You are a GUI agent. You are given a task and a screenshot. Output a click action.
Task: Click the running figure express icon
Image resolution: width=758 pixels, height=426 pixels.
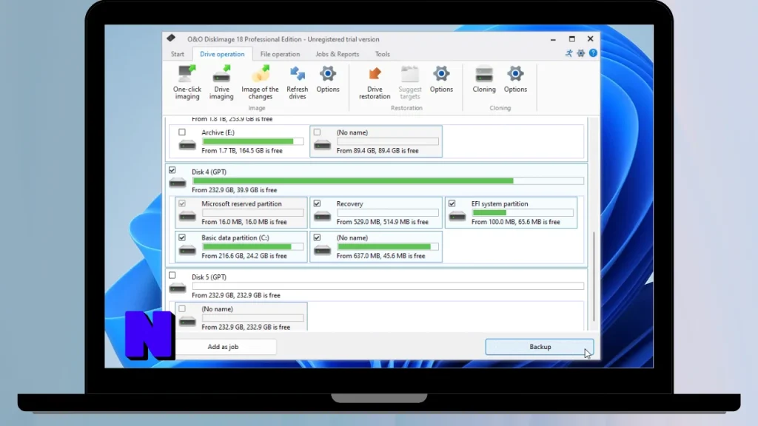pos(569,53)
